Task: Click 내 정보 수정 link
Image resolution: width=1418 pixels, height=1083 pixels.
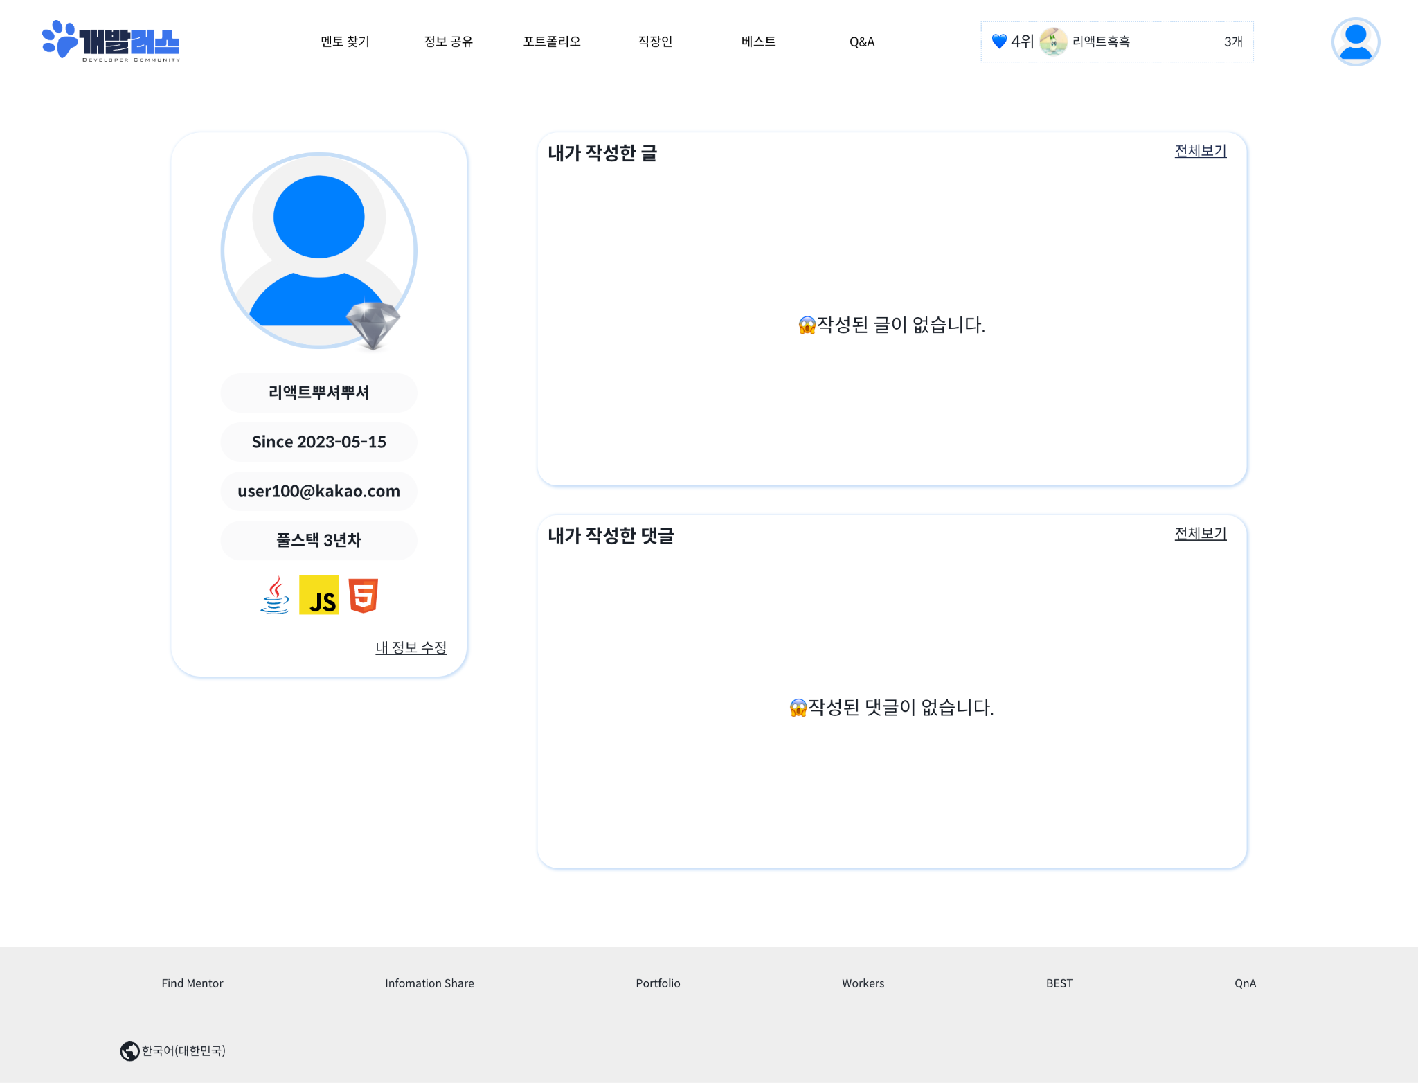Action: pyautogui.click(x=411, y=647)
